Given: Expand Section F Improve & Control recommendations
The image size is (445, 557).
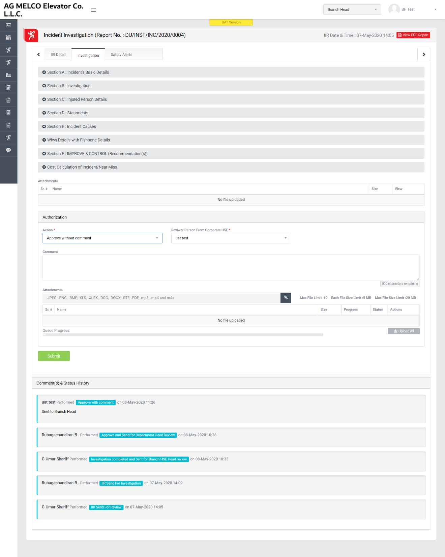Looking at the screenshot, I should (x=231, y=154).
